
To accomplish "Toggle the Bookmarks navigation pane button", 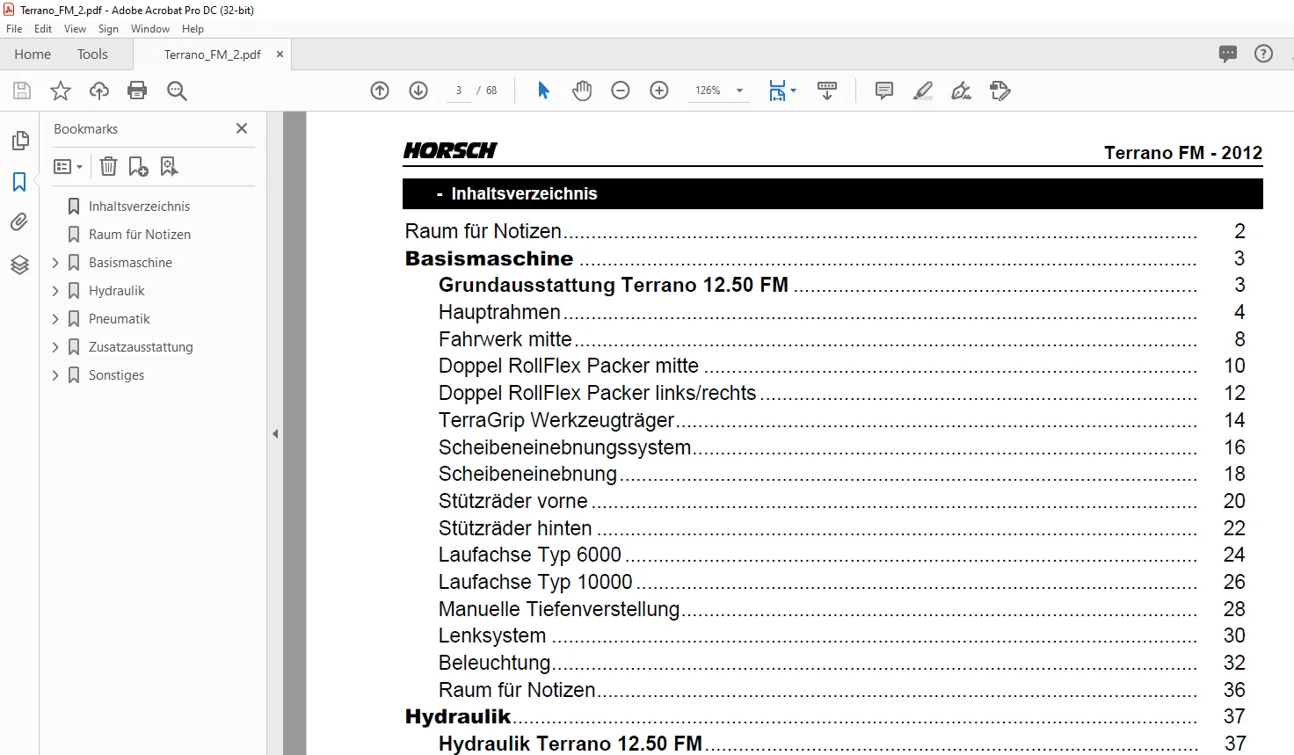I will (19, 182).
